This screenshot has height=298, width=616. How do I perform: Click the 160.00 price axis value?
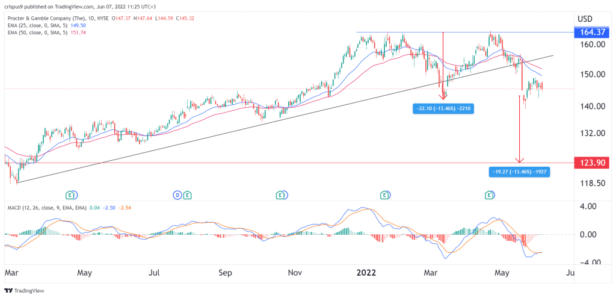pos(591,45)
